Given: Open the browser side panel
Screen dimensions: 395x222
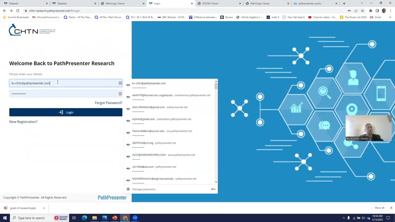Looking at the screenshot, I should [x=377, y=11].
